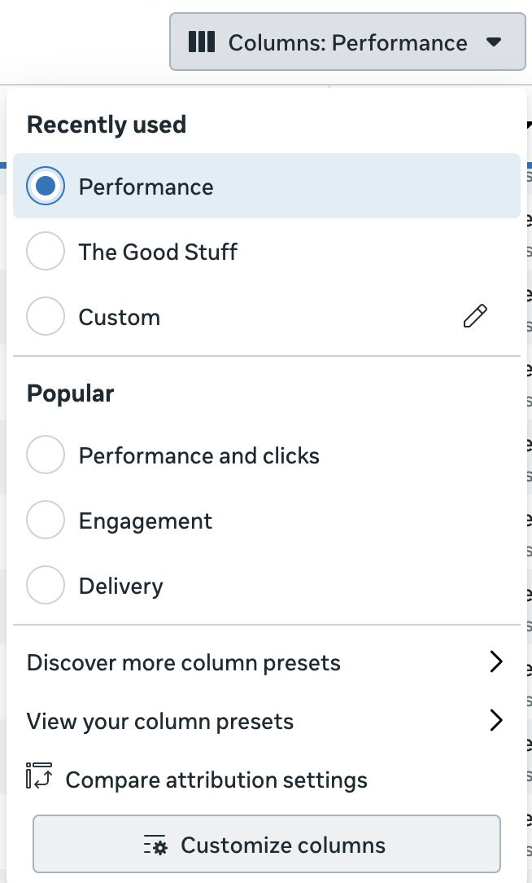This screenshot has height=883, width=532.
Task: Open the Columns: Performance dropdown
Action: (x=347, y=42)
